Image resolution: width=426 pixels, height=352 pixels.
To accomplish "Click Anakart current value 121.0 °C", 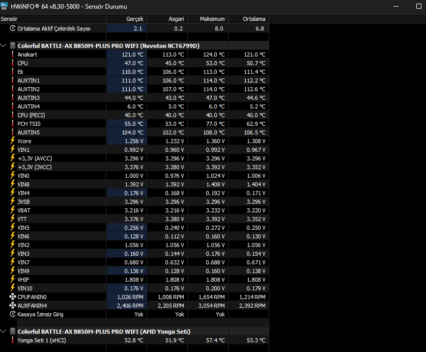I will 132,55.
